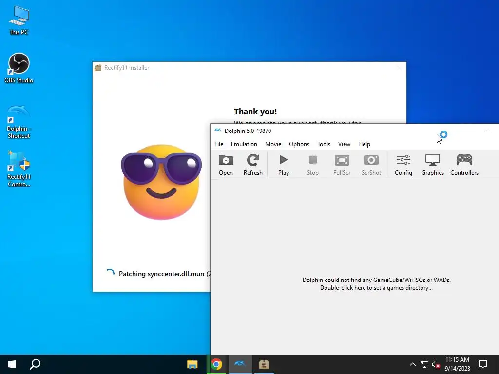Image resolution: width=499 pixels, height=374 pixels.
Task: Click the FullScr toolbar icon
Action: pos(342,165)
